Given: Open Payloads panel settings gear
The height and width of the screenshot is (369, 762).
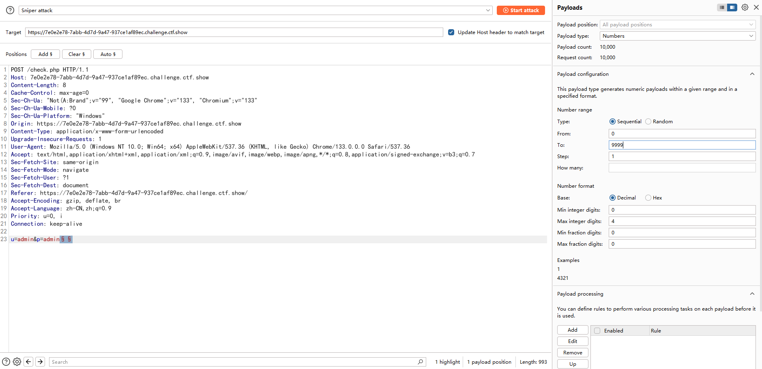Looking at the screenshot, I should pyautogui.click(x=745, y=7).
